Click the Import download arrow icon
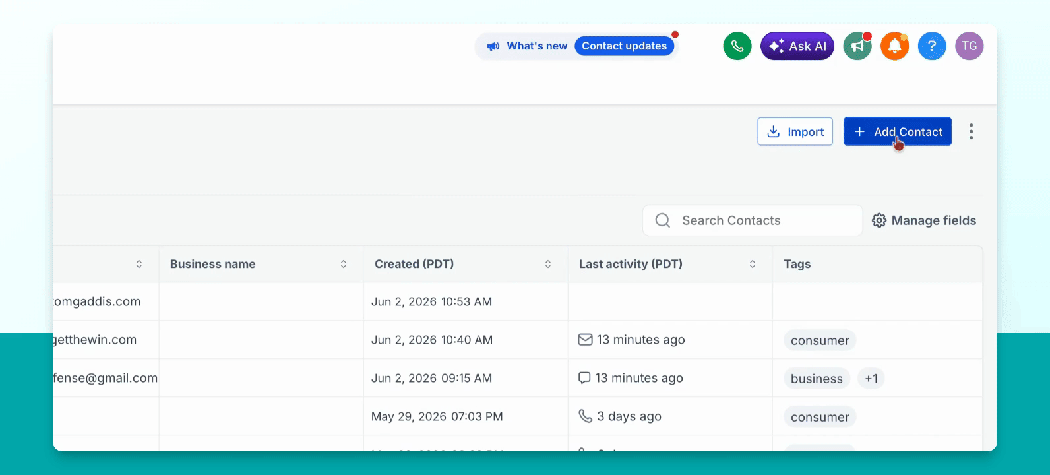The height and width of the screenshot is (475, 1050). (x=774, y=131)
